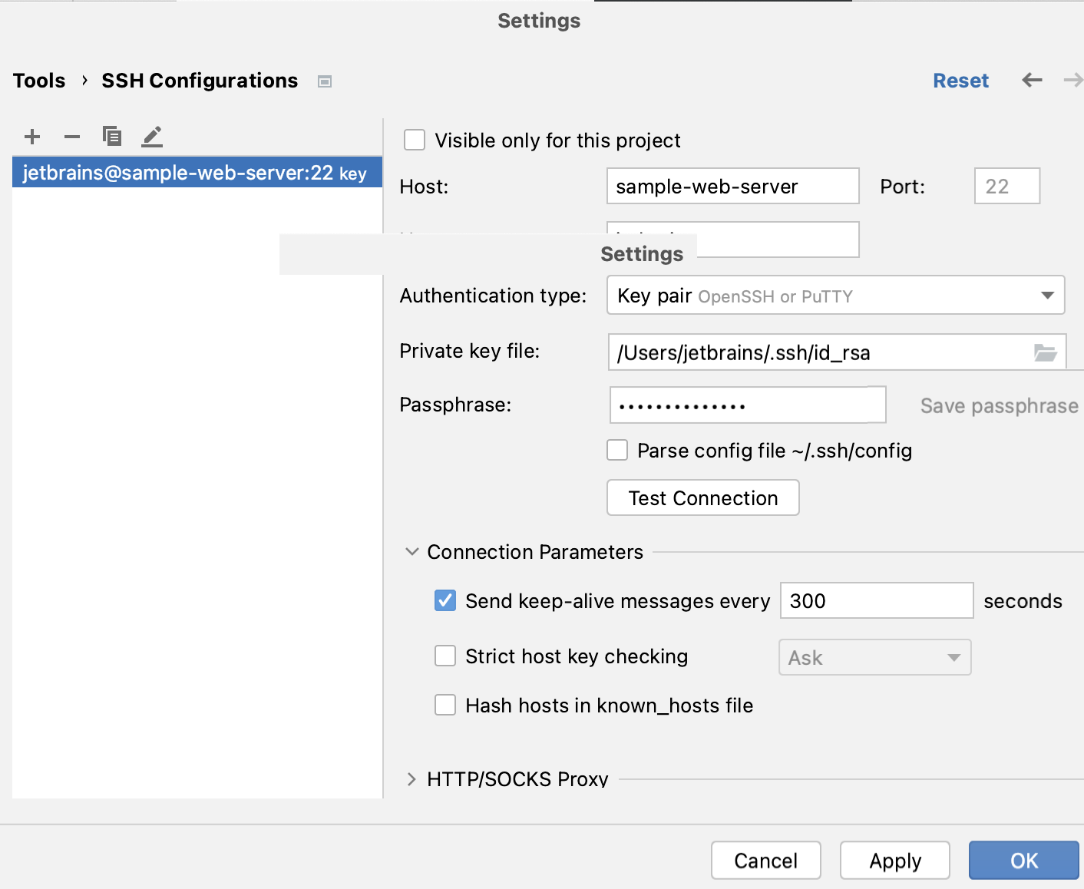The height and width of the screenshot is (889, 1084).
Task: Enable Visible only for this project
Action: coord(415,140)
